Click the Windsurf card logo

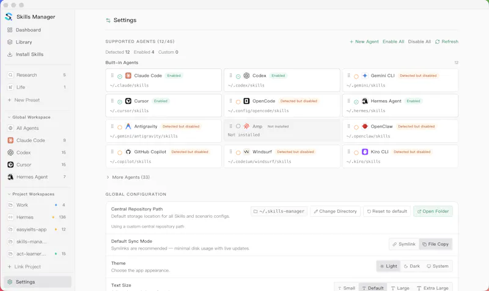click(246, 152)
